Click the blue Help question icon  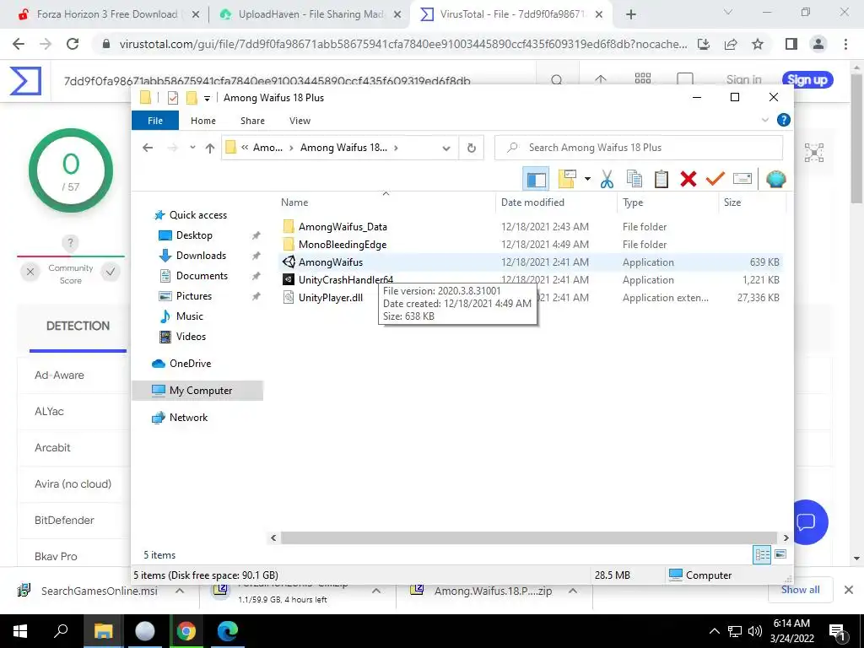(783, 120)
